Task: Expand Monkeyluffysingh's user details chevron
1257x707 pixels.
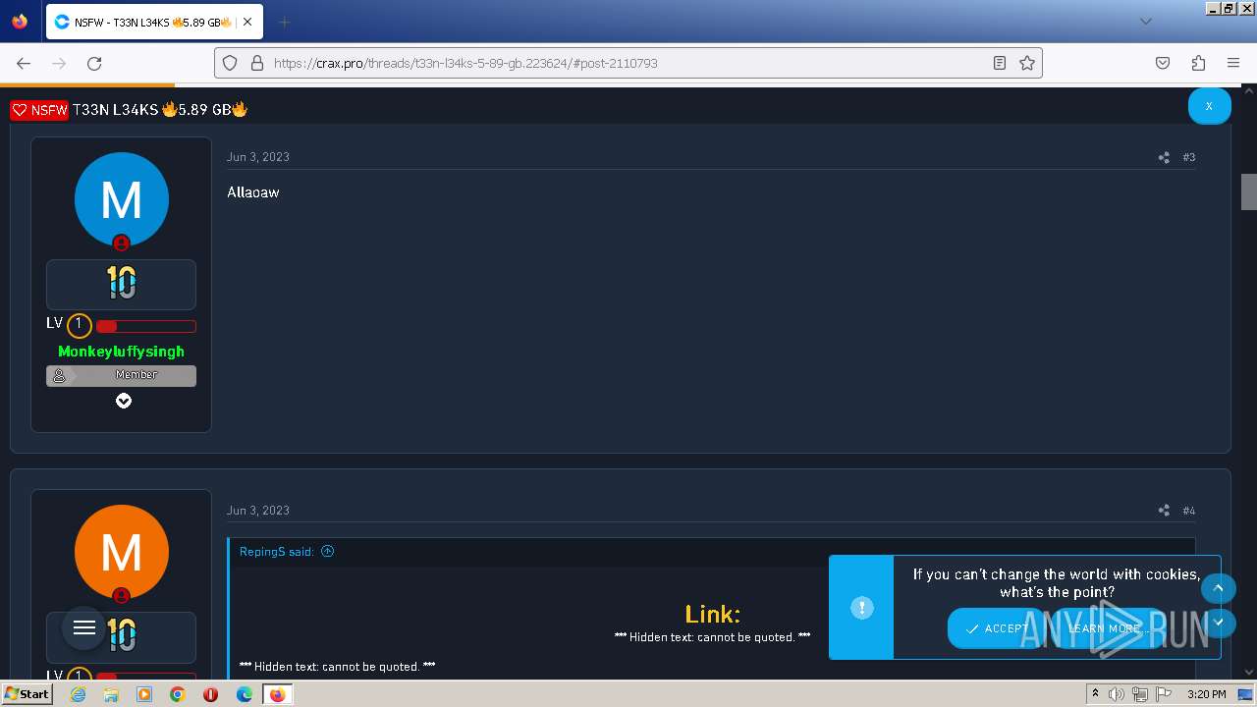Action: [x=124, y=401]
